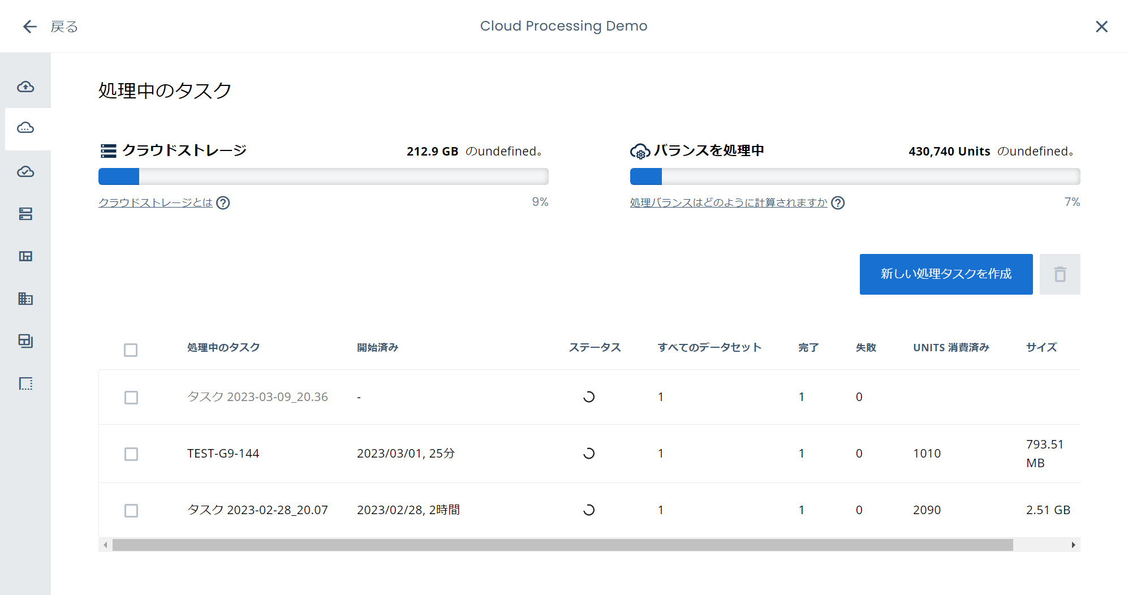Click the horizontal scrollbar right arrow
1128x595 pixels.
click(x=1073, y=545)
